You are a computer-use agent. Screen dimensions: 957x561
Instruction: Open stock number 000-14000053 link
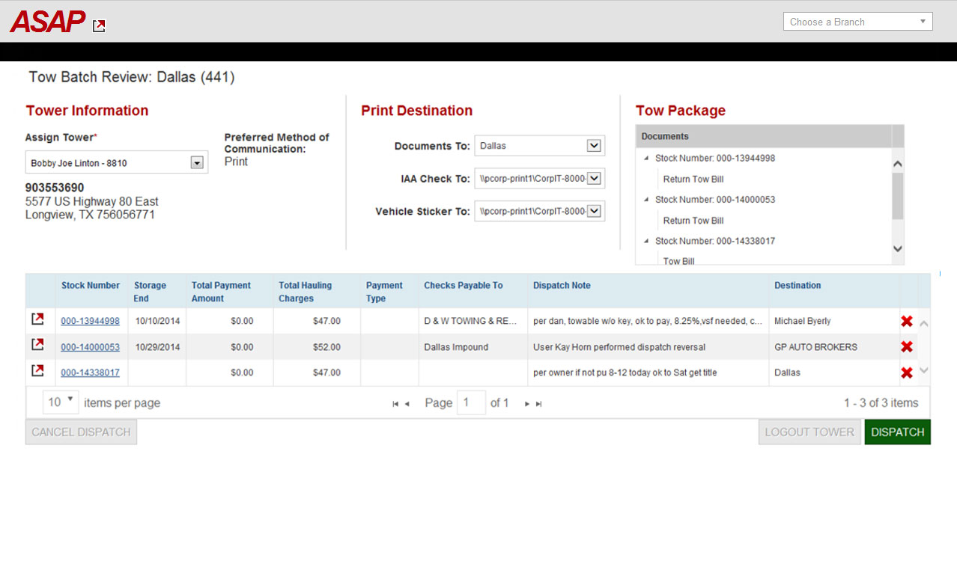90,347
